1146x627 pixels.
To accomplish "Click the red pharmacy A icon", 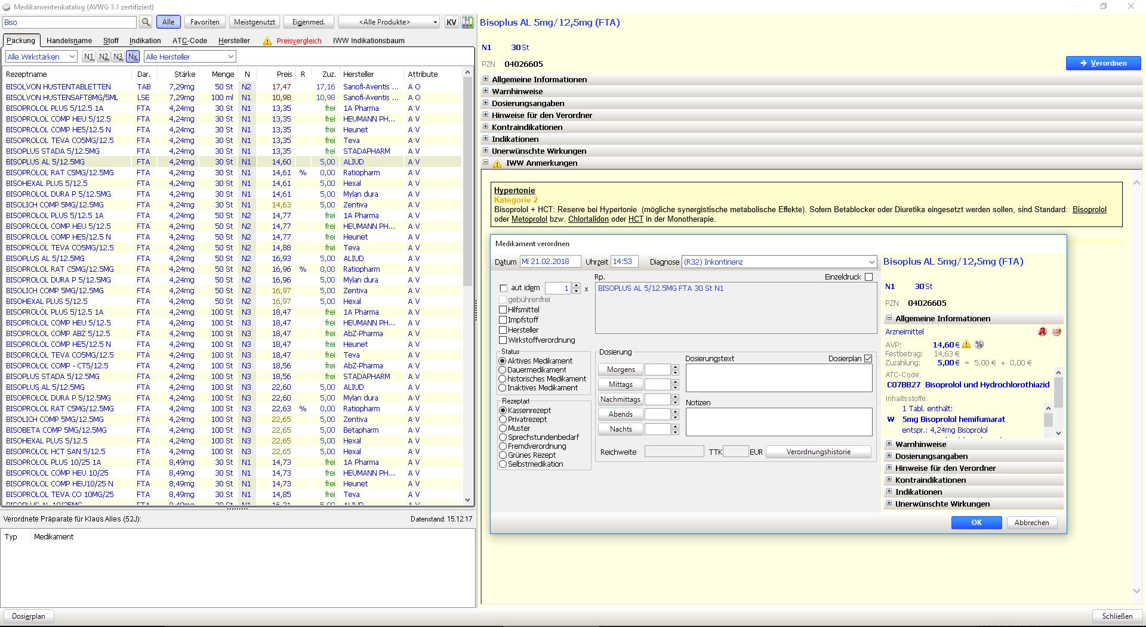I will [1042, 332].
